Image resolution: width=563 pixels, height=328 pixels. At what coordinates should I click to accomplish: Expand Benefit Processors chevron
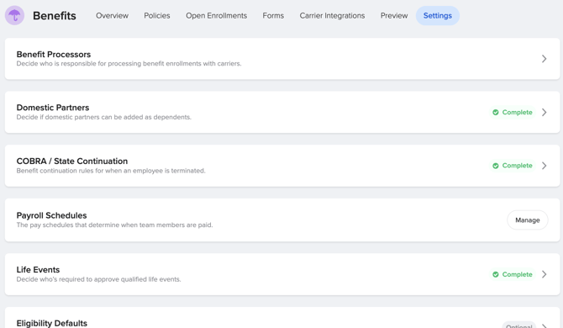point(544,59)
